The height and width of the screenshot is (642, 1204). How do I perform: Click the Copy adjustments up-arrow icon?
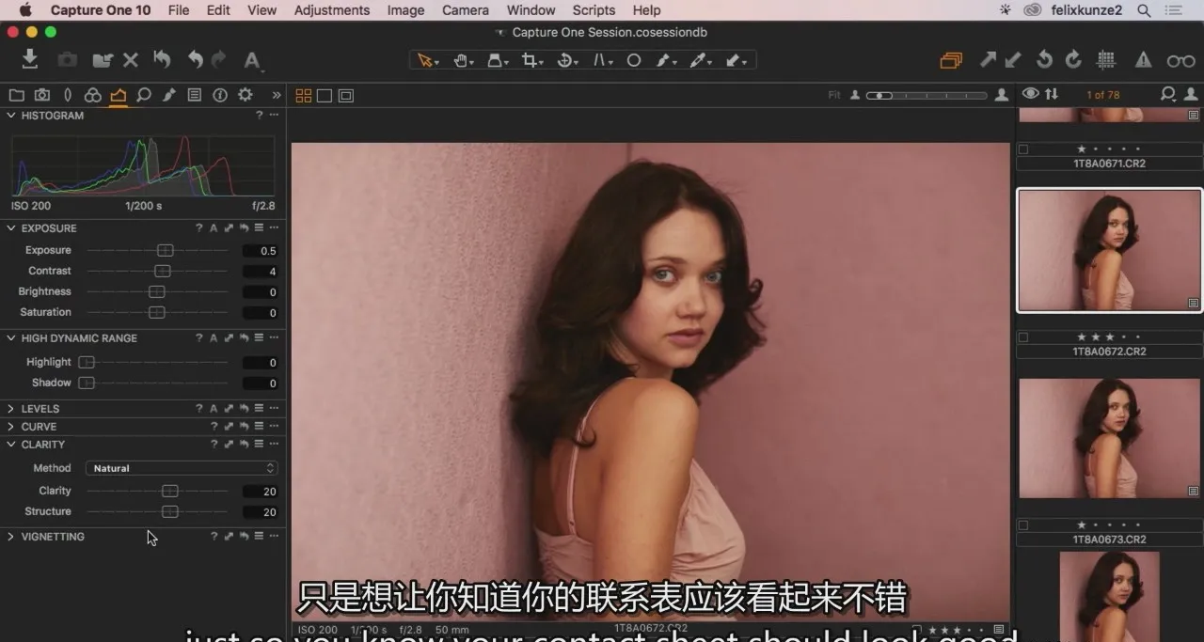[x=988, y=59]
